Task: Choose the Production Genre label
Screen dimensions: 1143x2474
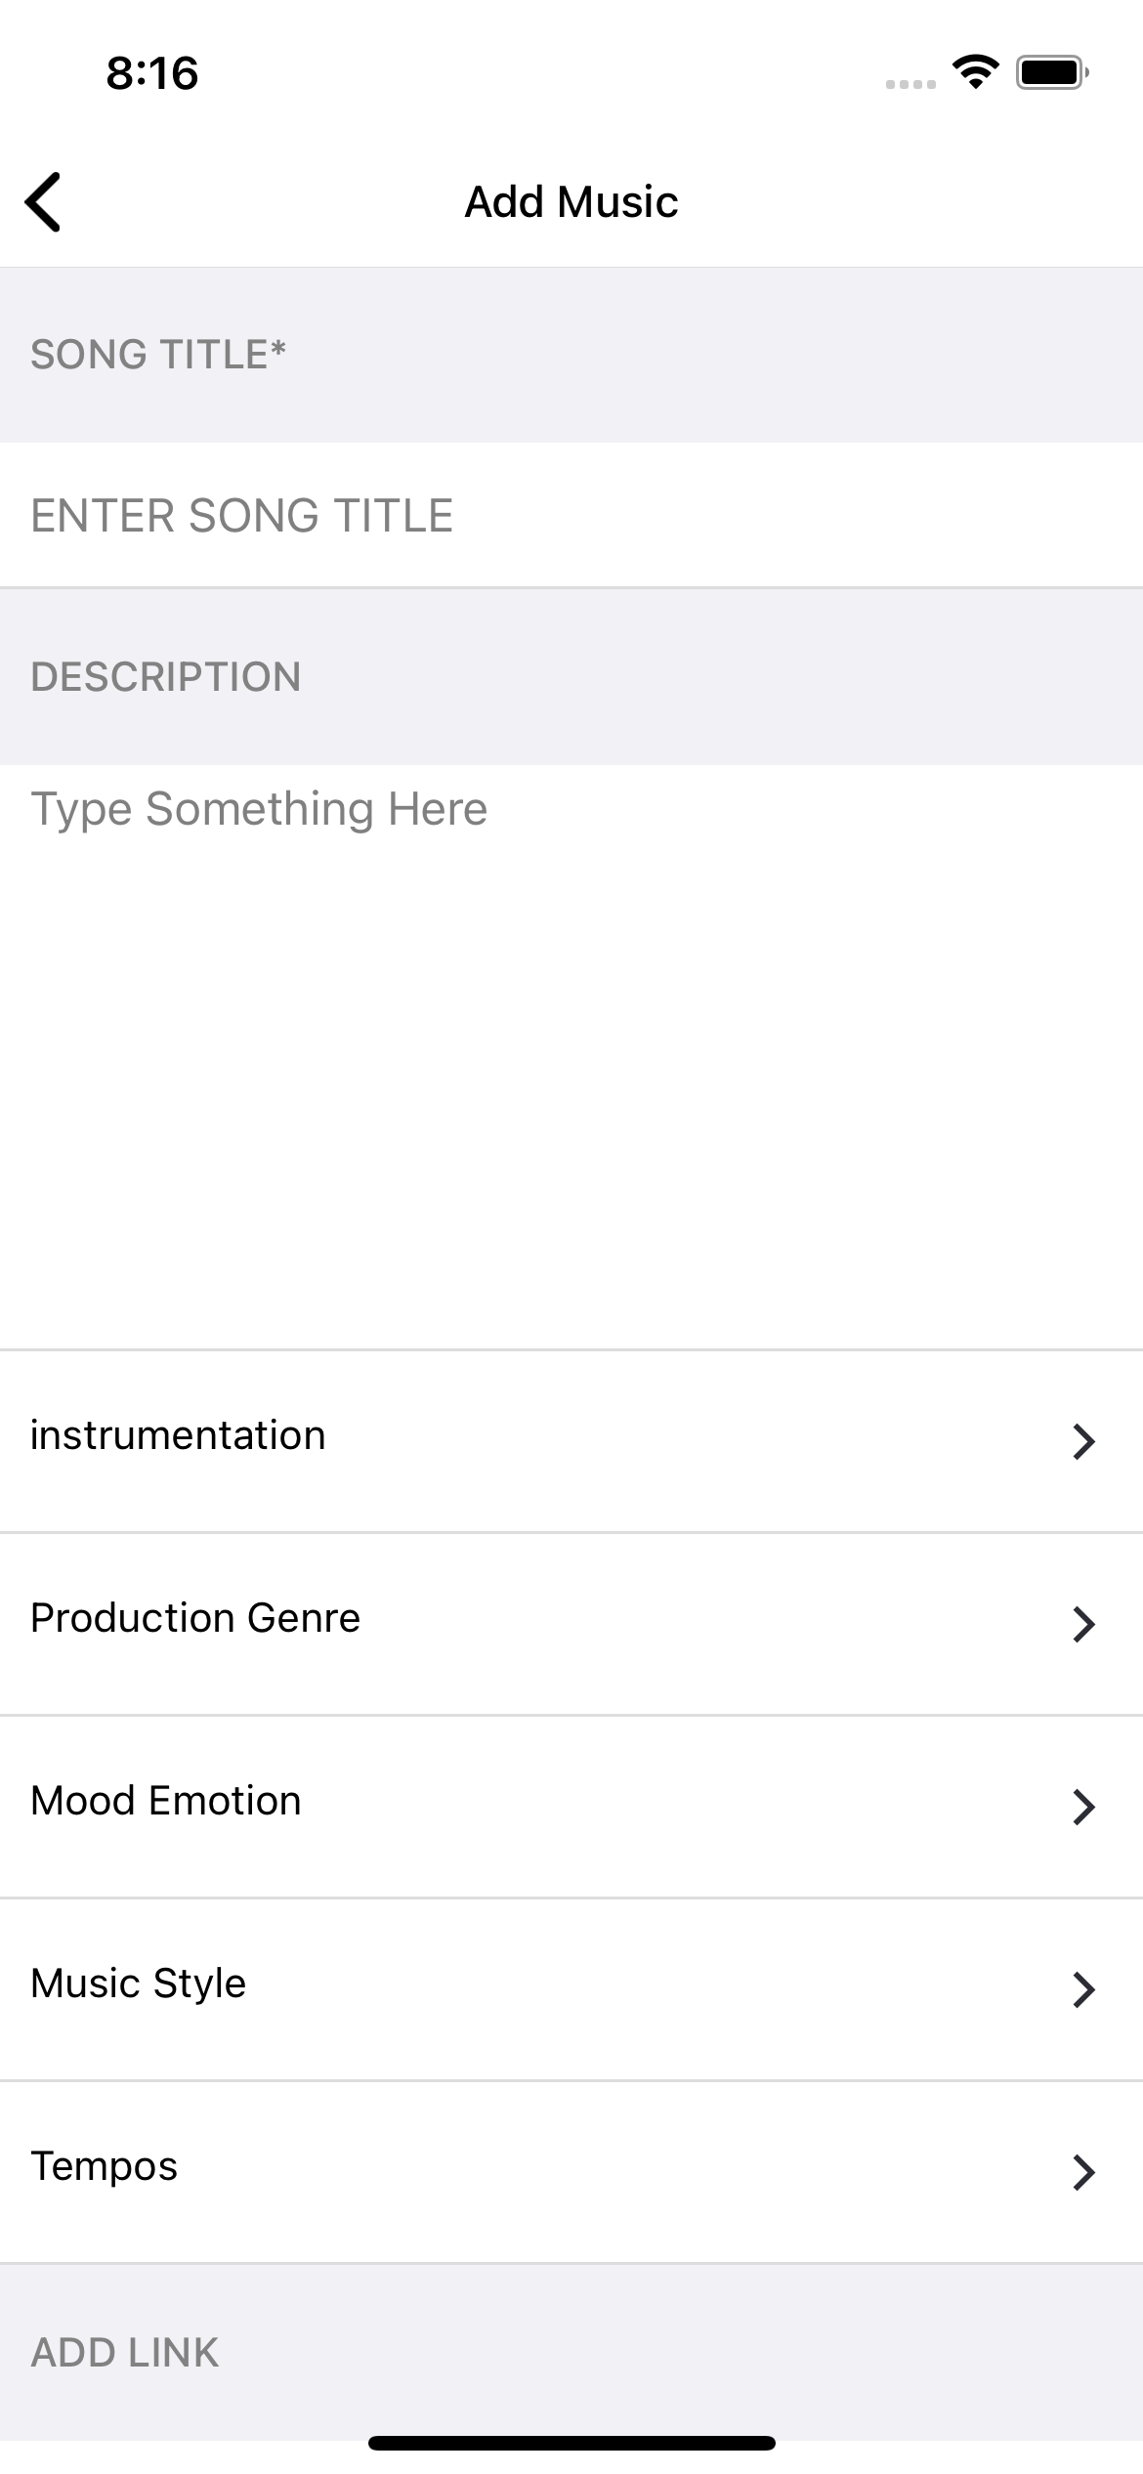Action: (195, 1618)
